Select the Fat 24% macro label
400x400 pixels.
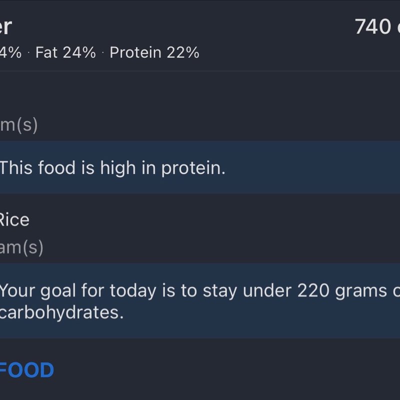point(65,52)
